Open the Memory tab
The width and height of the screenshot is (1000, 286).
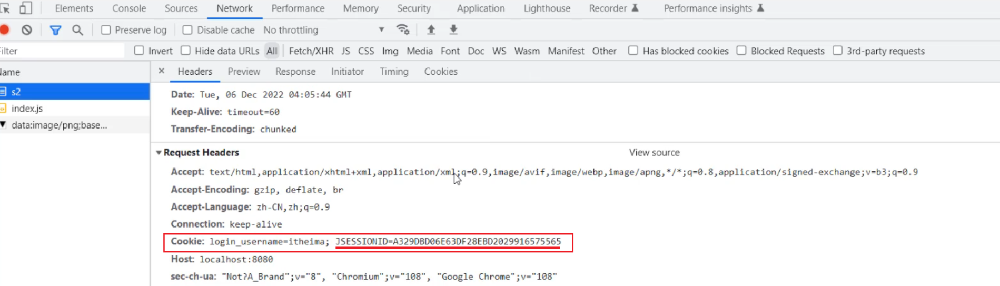click(361, 8)
